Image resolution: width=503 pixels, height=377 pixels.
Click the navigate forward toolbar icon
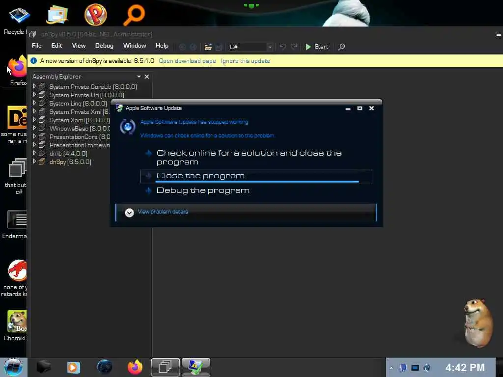(x=193, y=47)
